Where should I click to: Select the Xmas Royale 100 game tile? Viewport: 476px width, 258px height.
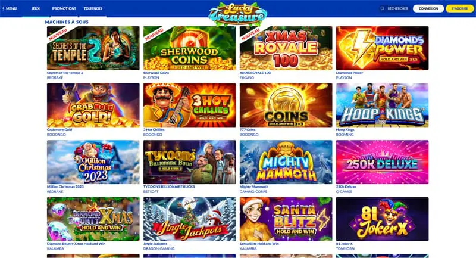coord(286,48)
